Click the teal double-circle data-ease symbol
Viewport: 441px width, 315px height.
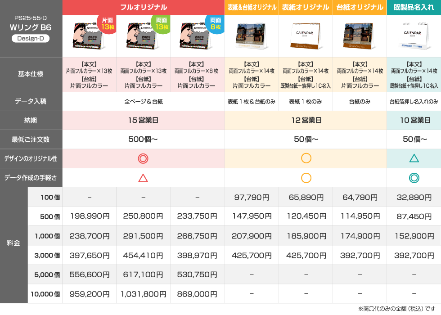pos(414,178)
